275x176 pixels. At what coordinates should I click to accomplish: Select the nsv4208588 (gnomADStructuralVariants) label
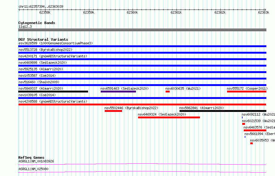(53, 101)
